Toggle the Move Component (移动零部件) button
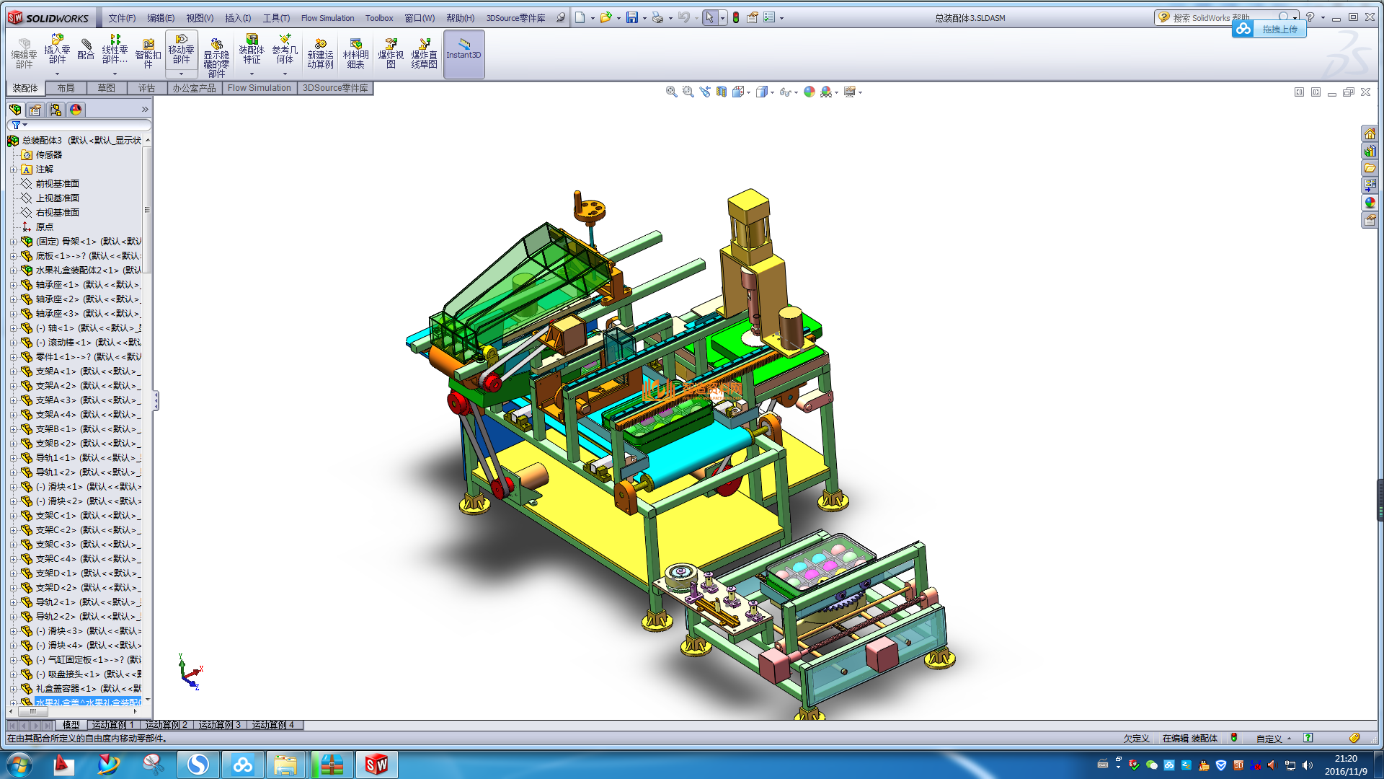The width and height of the screenshot is (1384, 779). click(181, 49)
